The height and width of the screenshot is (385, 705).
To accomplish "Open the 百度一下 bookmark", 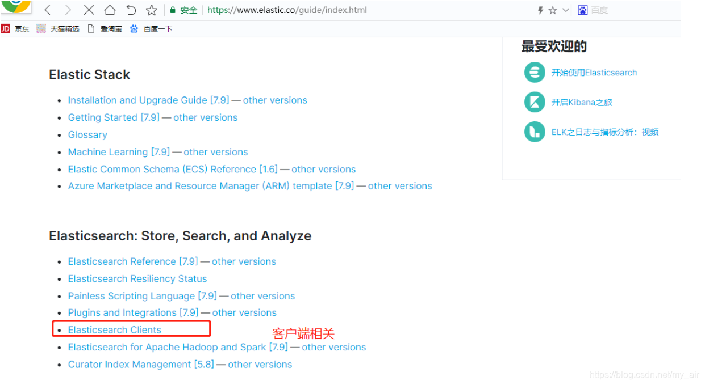I will point(151,29).
